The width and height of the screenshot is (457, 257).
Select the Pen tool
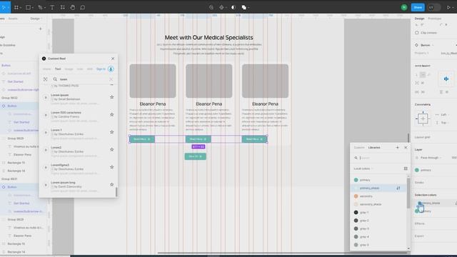pos(41,7)
